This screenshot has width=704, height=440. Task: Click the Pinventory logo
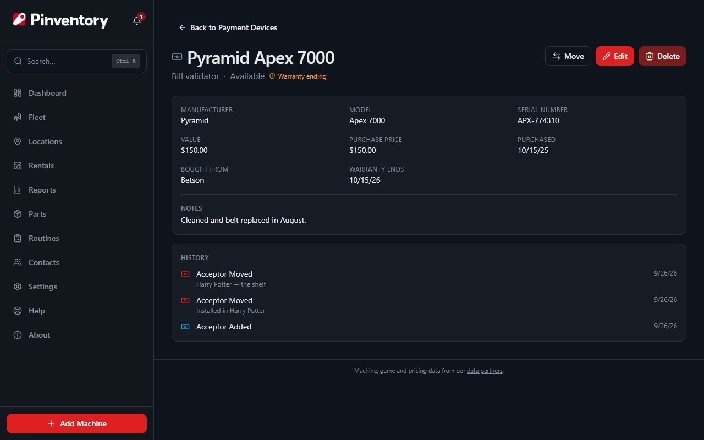click(61, 20)
